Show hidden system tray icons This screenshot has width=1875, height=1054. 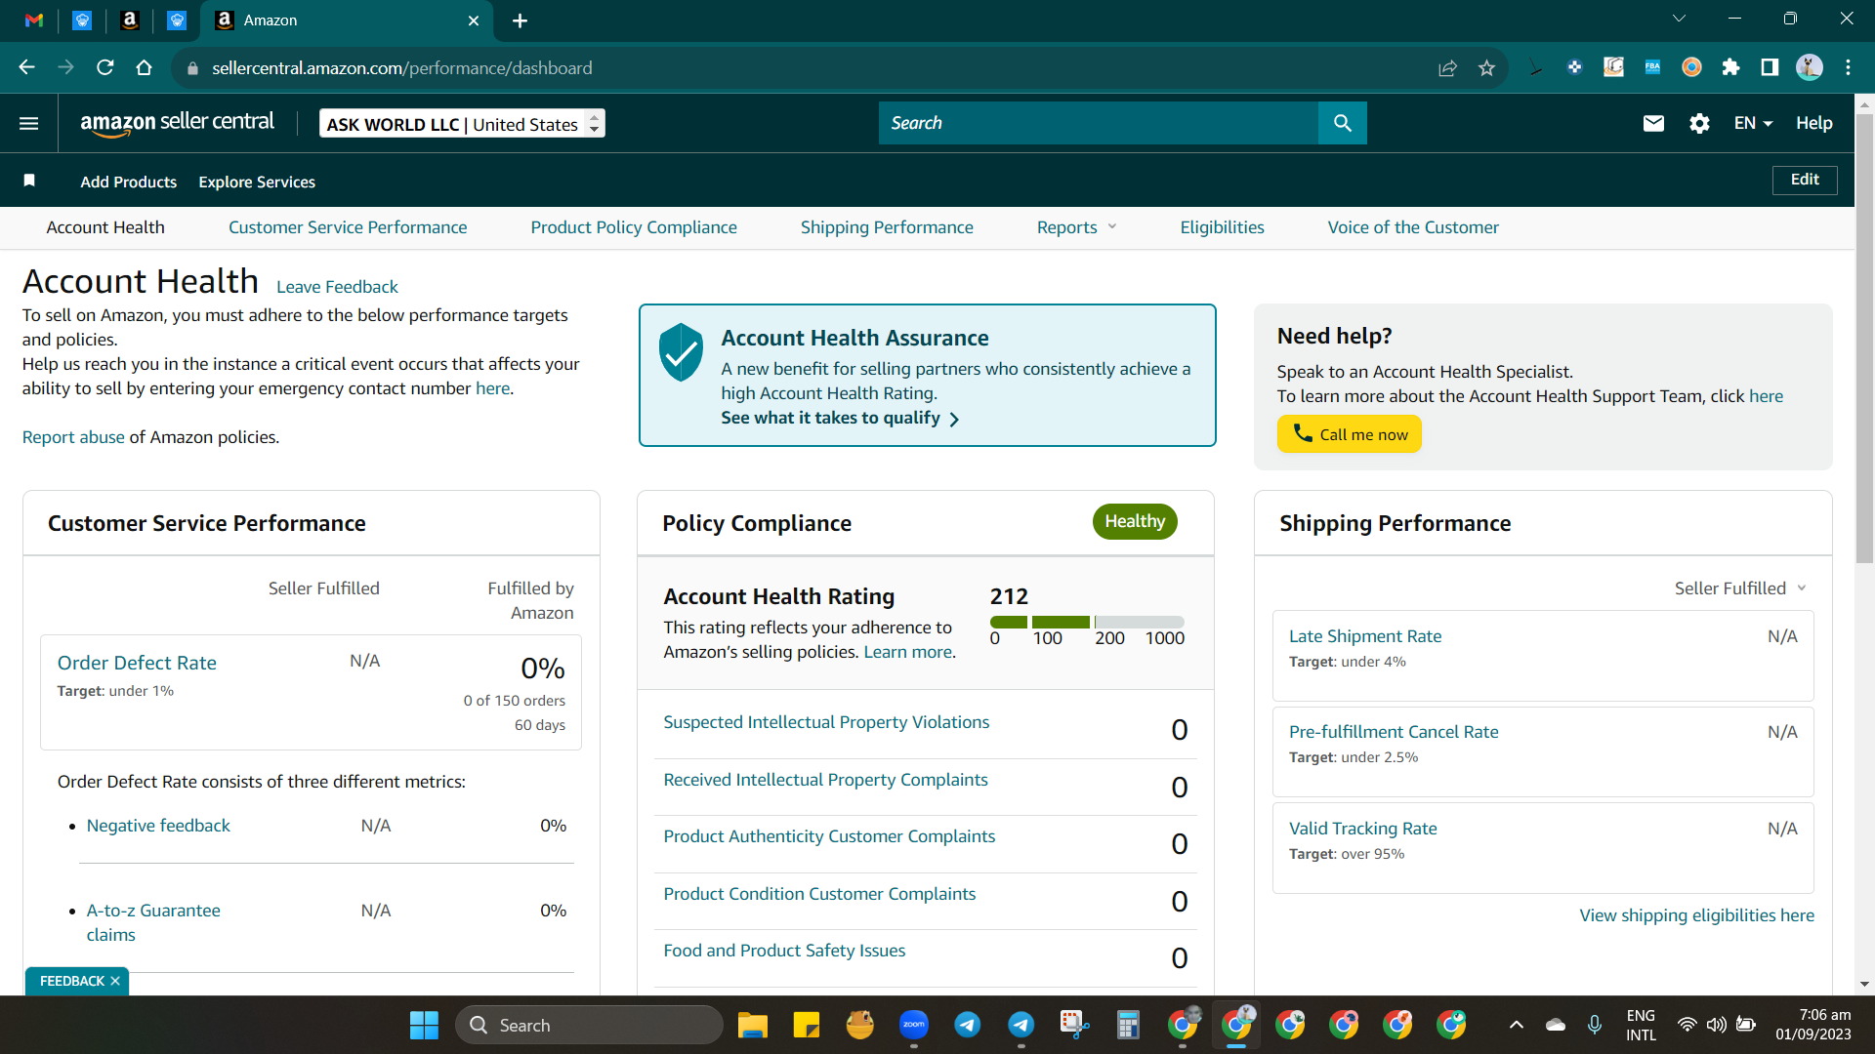(1517, 1025)
